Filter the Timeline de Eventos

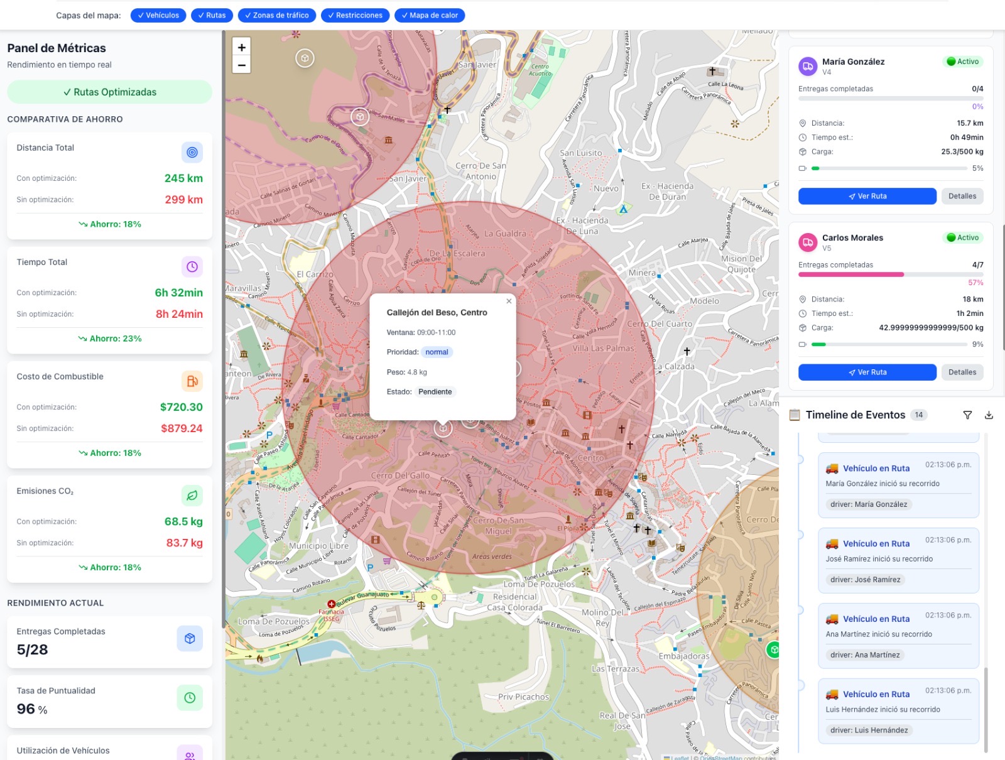967,415
